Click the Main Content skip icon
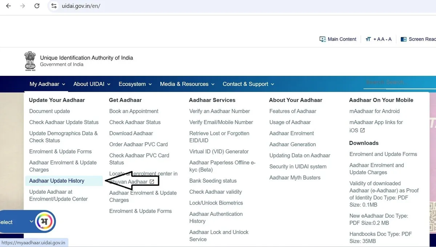The width and height of the screenshot is (436, 247). 322,39
